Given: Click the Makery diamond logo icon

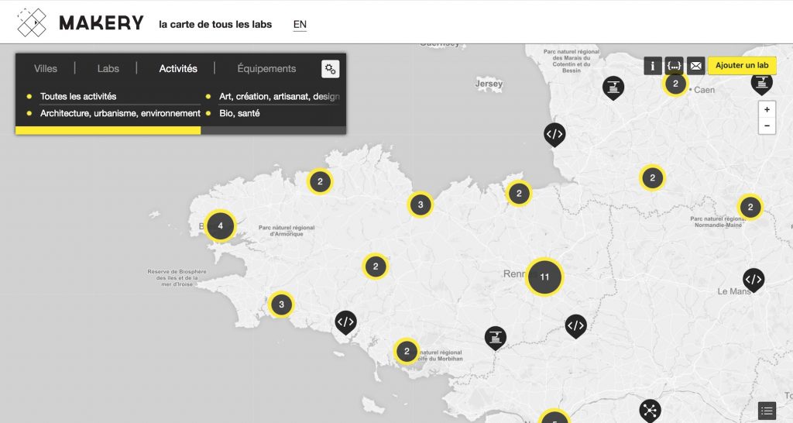Looking at the screenshot, I should click(32, 22).
